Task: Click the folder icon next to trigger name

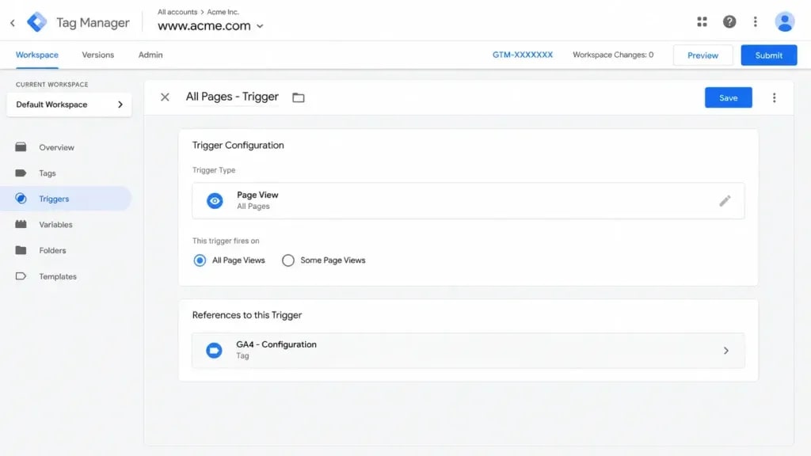Action: [x=299, y=97]
